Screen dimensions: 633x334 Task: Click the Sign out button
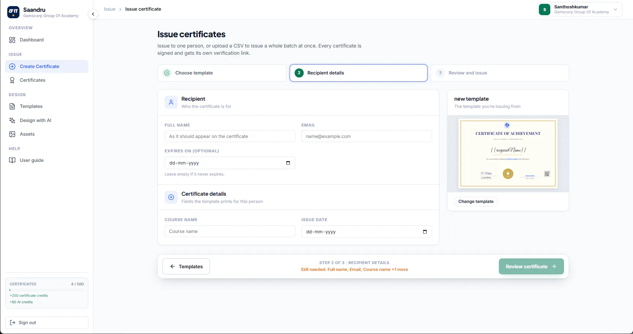click(x=46, y=323)
